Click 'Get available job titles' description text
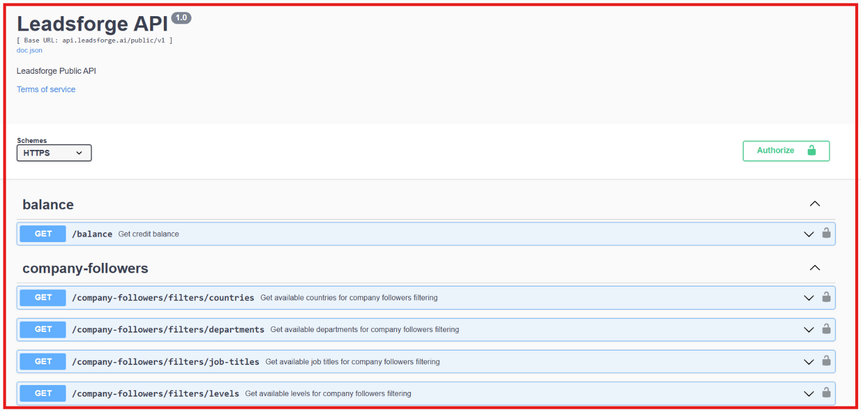 (352, 362)
